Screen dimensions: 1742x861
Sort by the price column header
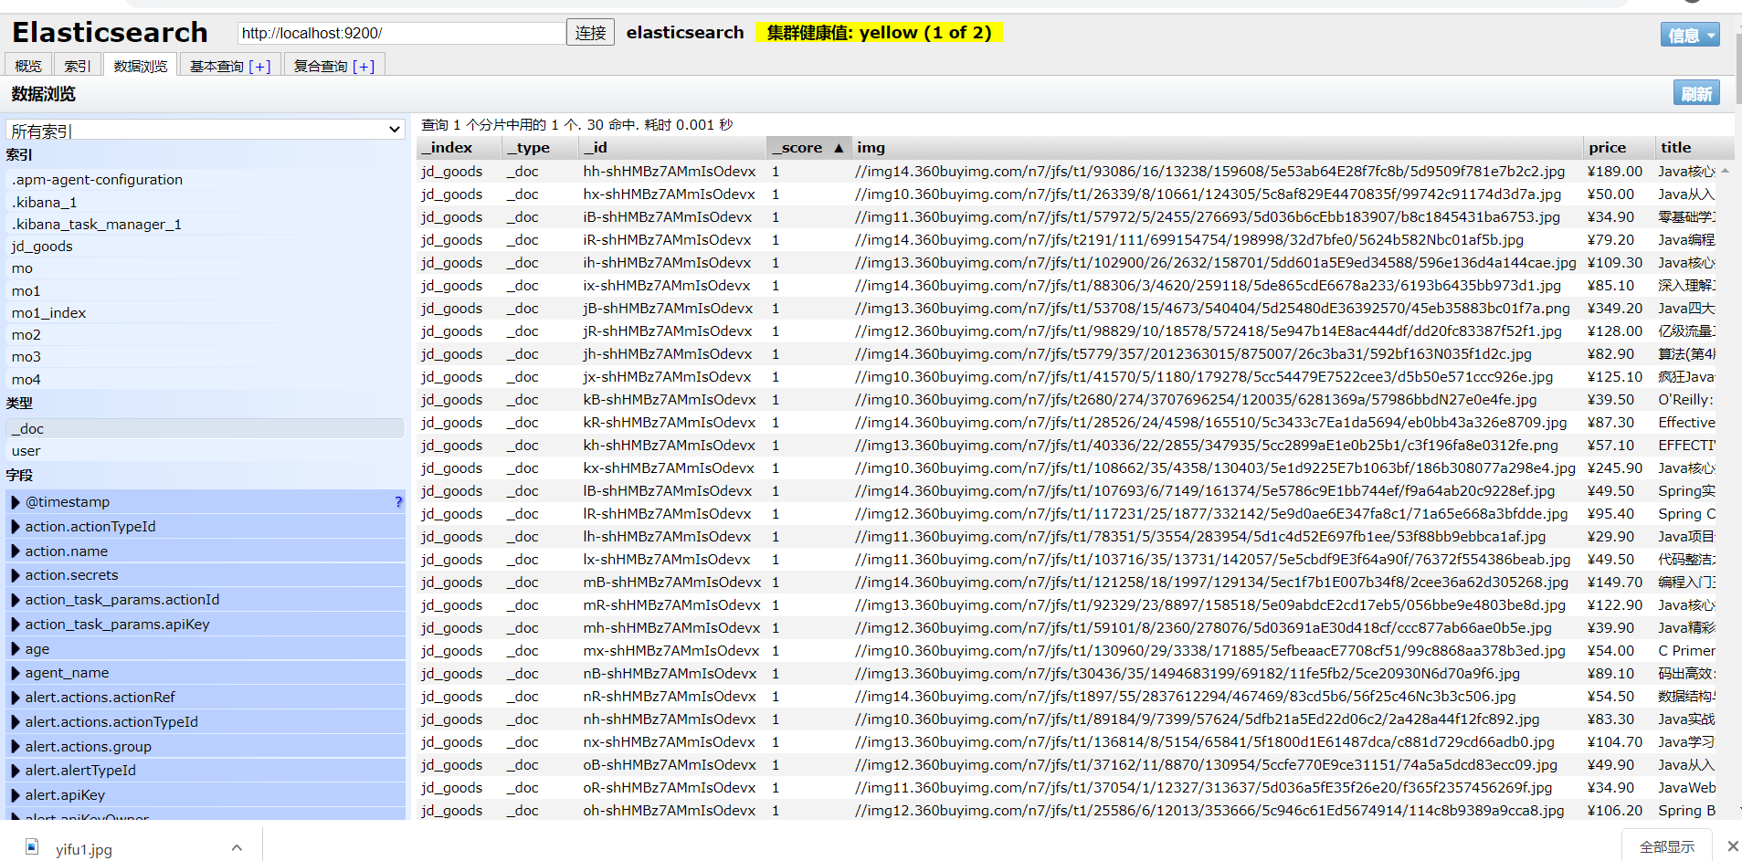pyautogui.click(x=1619, y=147)
